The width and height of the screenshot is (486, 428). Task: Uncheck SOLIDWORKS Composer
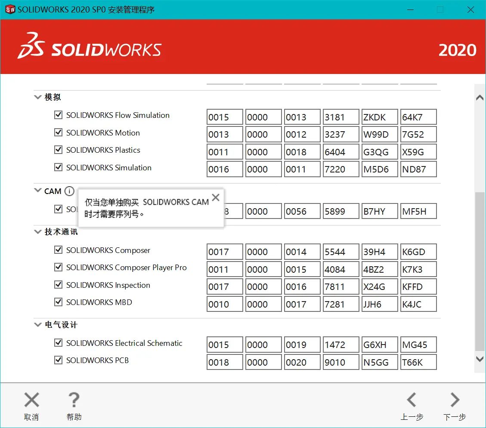pyautogui.click(x=58, y=249)
